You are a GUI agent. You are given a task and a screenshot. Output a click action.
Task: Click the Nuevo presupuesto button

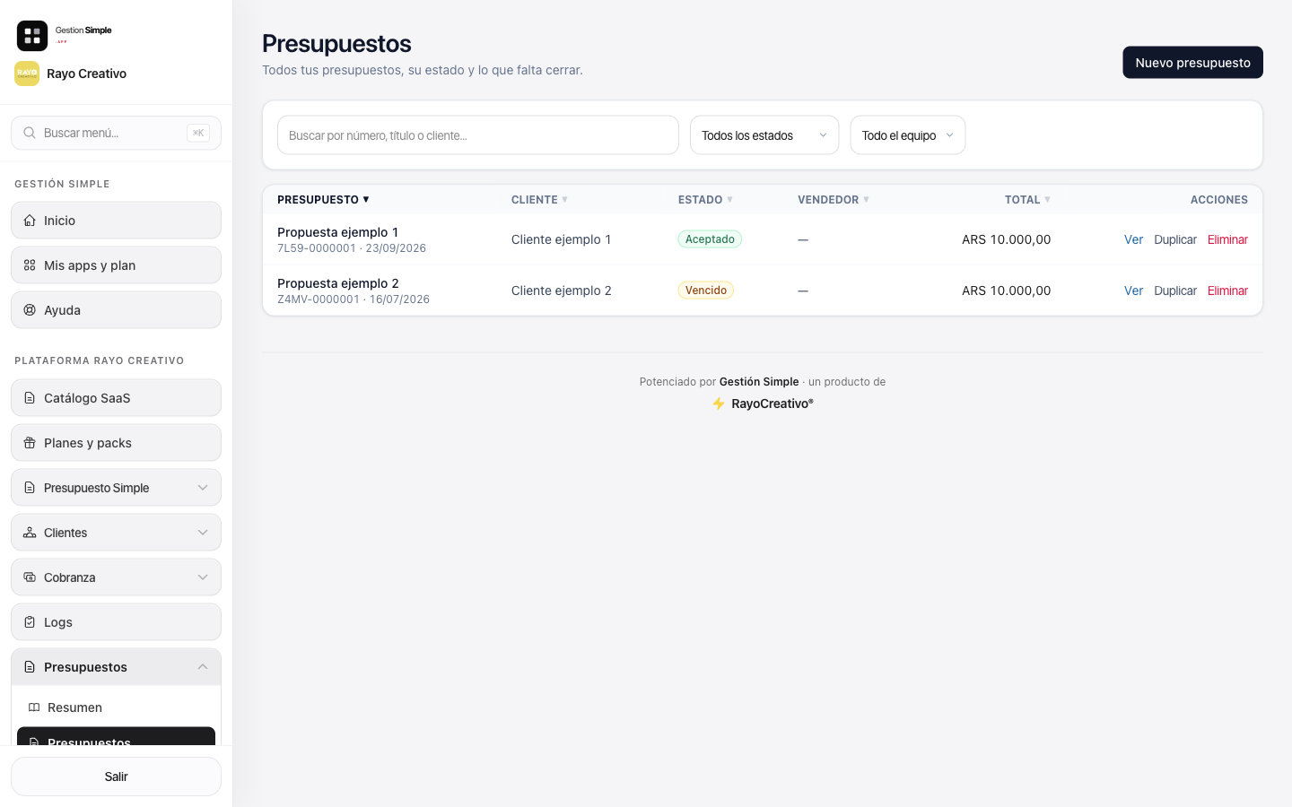[1192, 63]
